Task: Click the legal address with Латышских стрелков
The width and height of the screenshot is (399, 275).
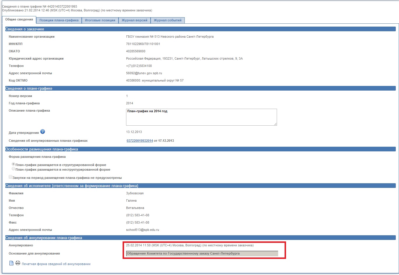Action: [184, 58]
